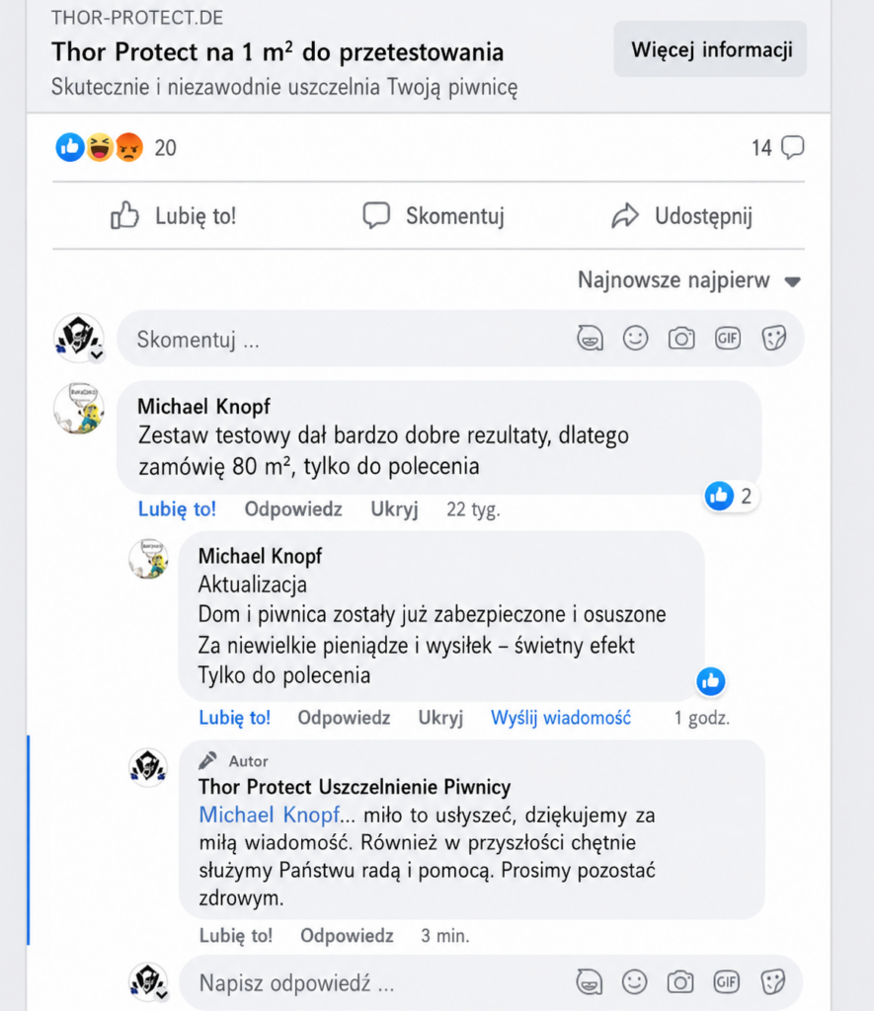Focus the Napisz odpowiedź reply input field

click(490, 982)
